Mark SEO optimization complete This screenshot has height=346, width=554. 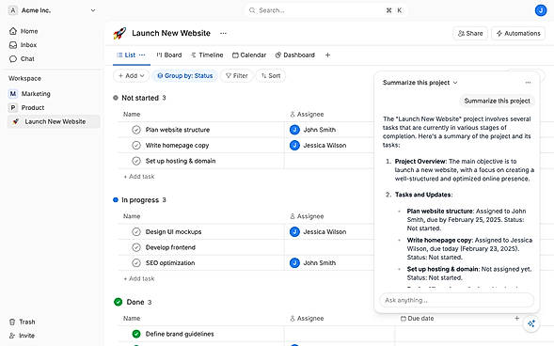[136, 262]
